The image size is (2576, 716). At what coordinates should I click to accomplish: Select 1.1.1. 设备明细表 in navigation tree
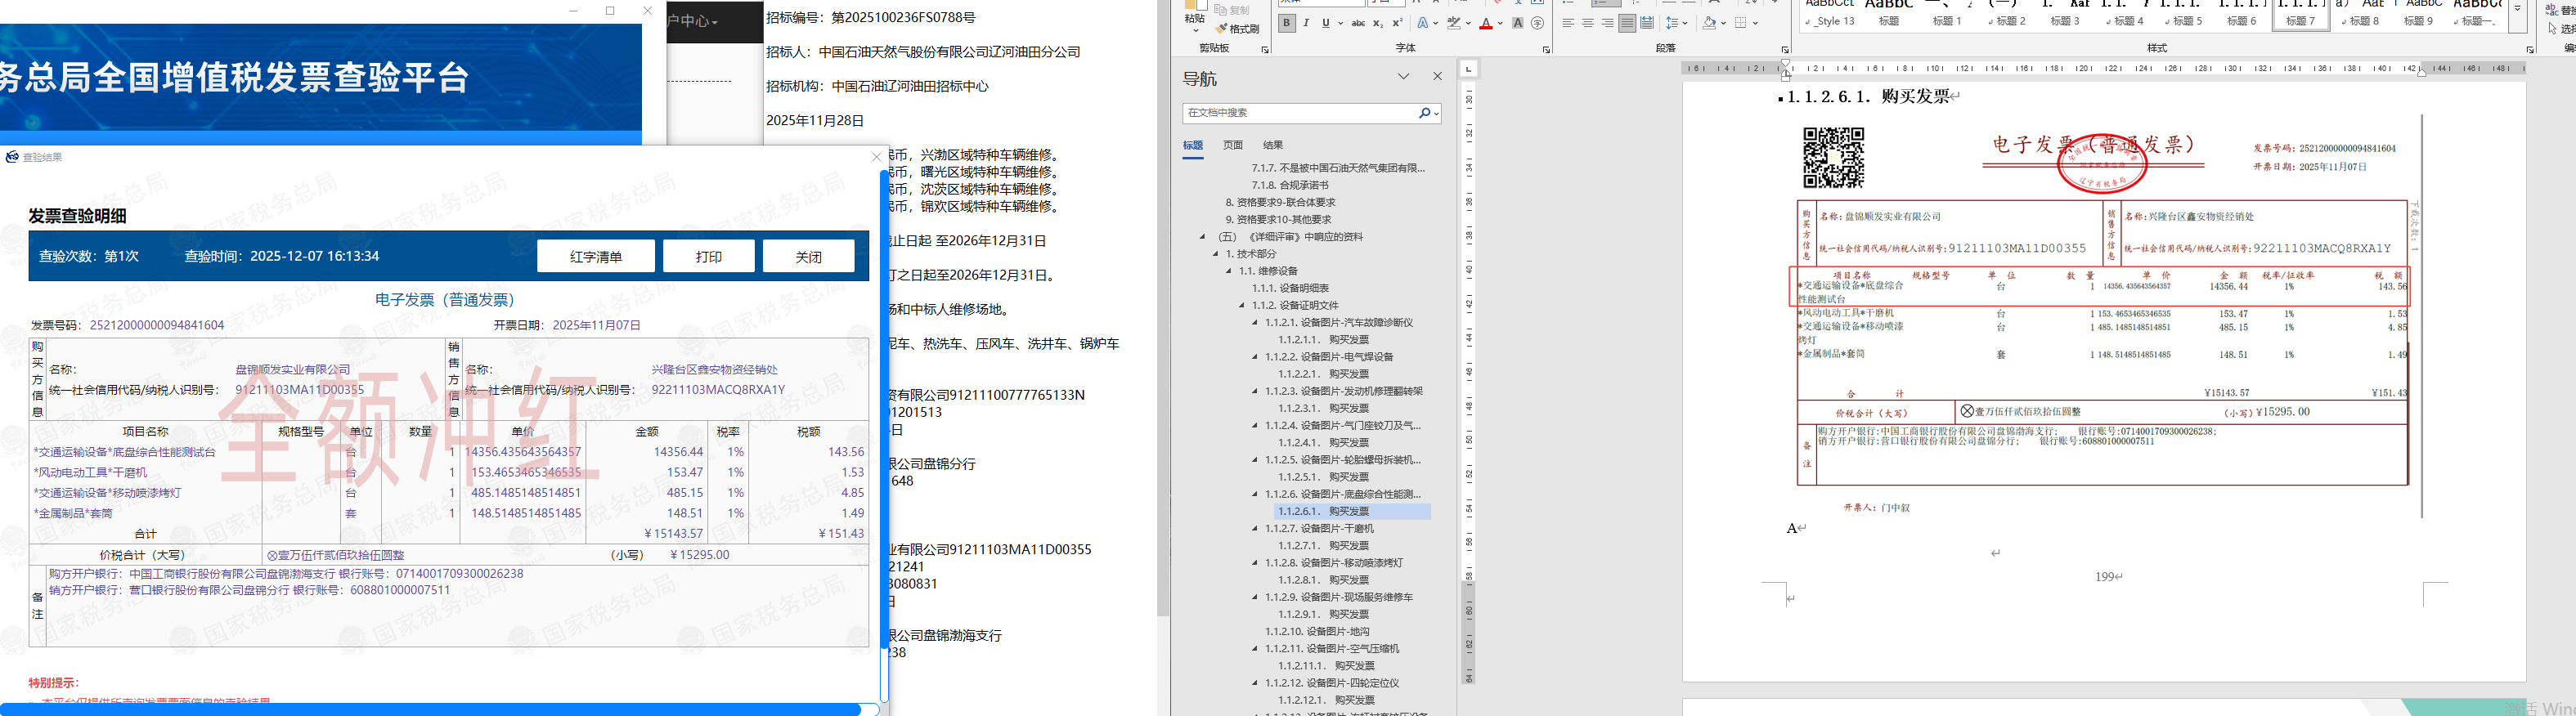click(1290, 288)
